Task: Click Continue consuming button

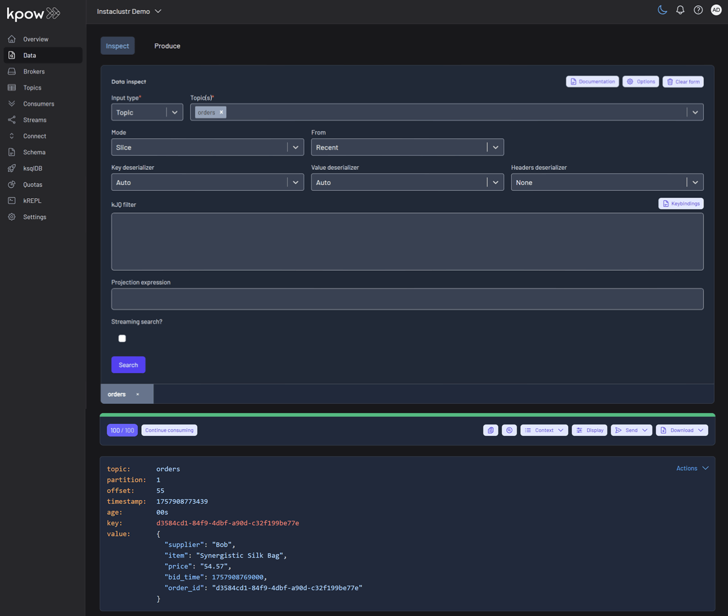Action: point(169,430)
